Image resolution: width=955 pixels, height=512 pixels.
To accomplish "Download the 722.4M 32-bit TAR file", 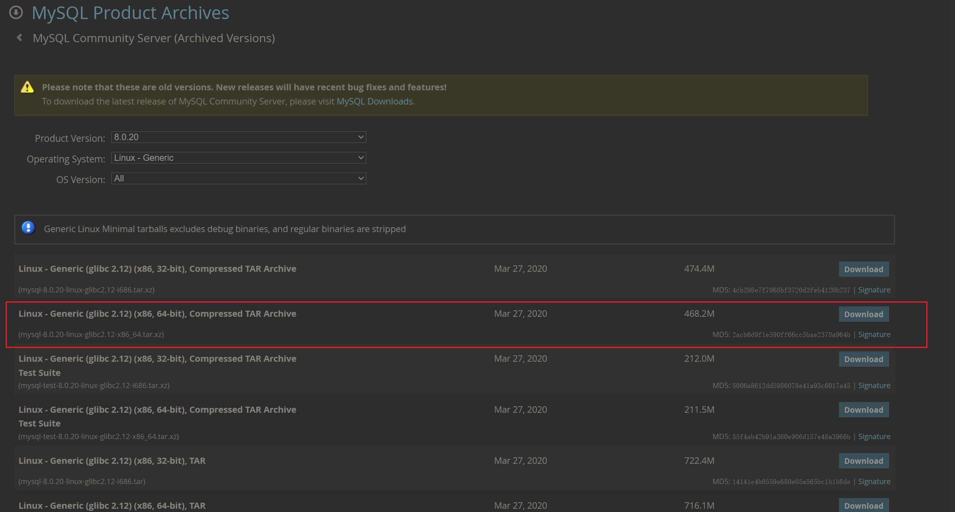I will (x=864, y=461).
